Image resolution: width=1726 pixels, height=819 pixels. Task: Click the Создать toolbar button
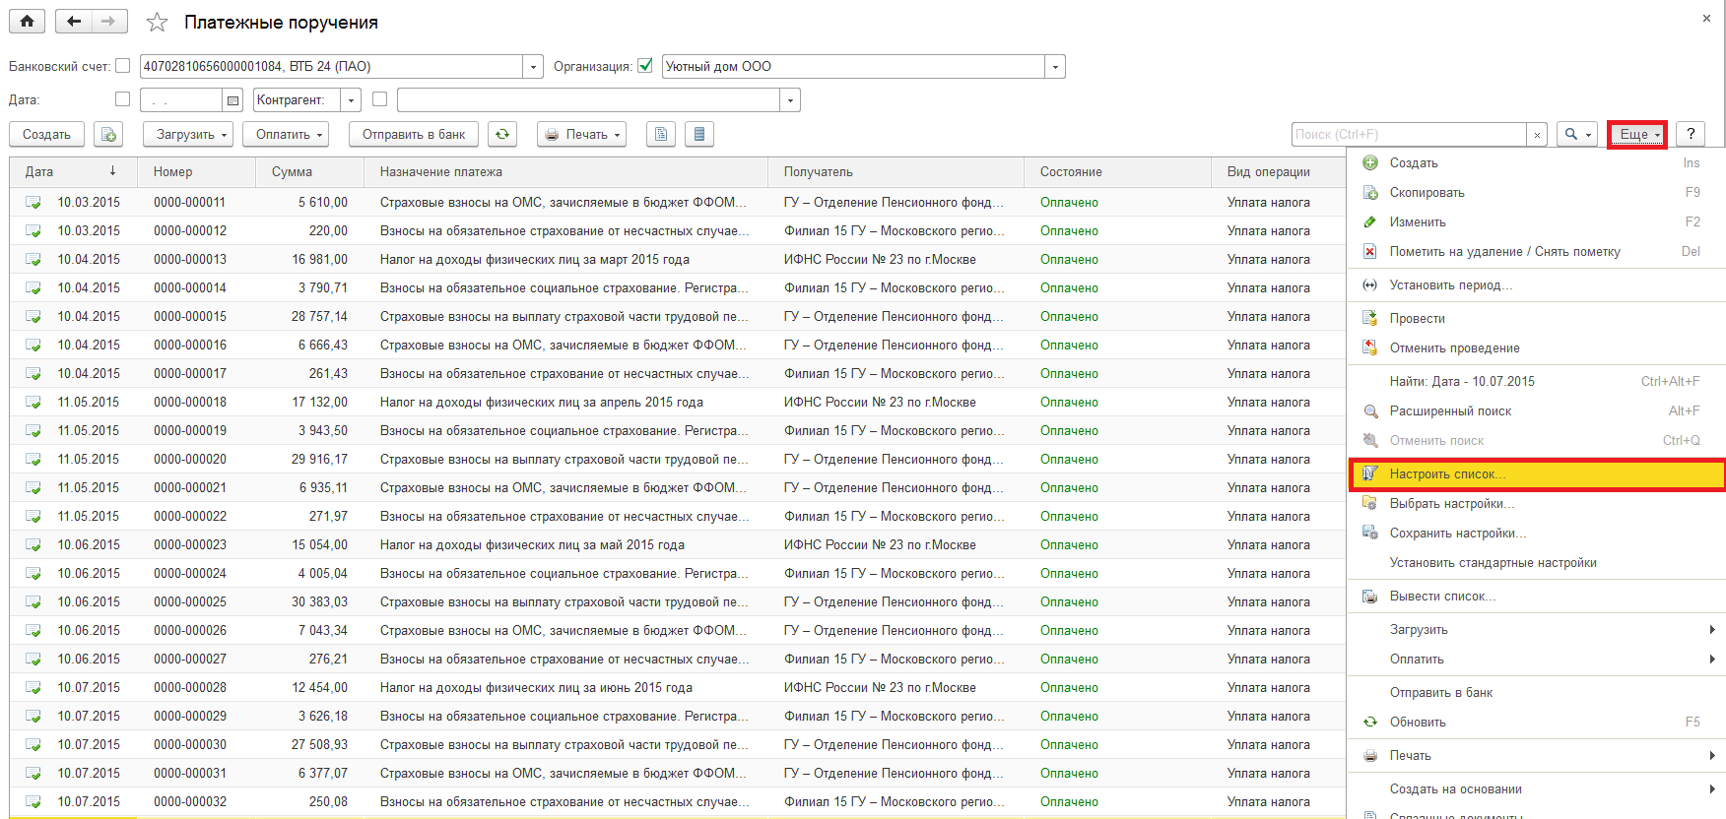point(47,134)
